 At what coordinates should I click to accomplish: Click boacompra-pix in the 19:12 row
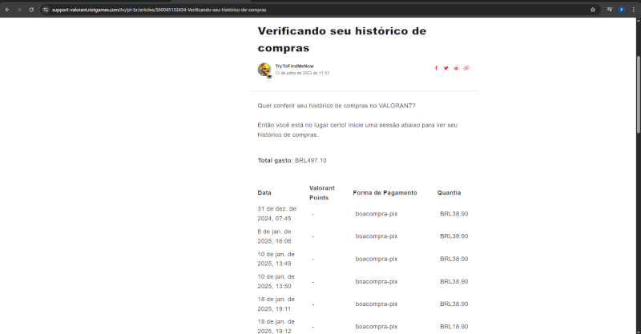[377, 327]
